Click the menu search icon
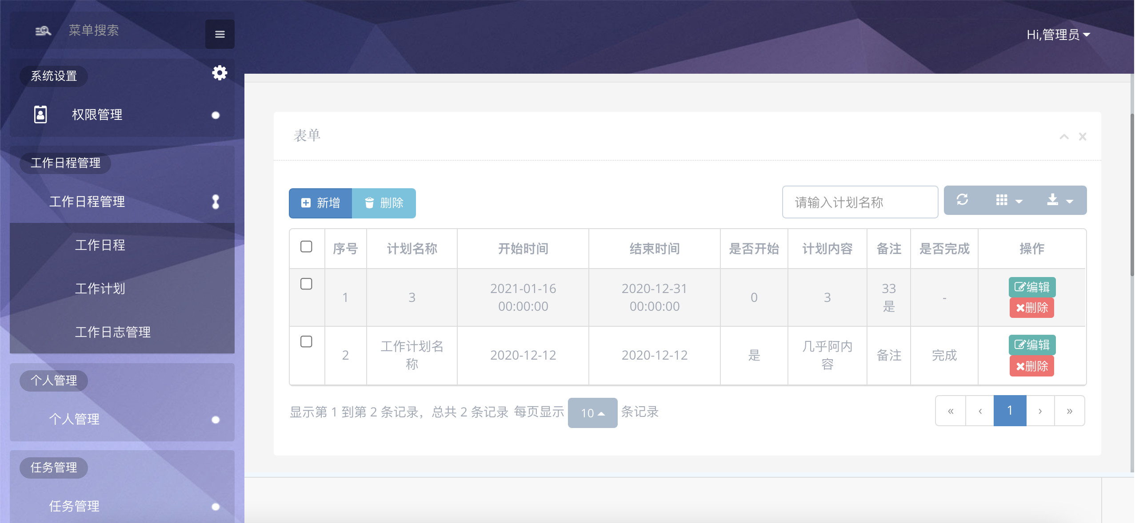The height and width of the screenshot is (523, 1135). (x=43, y=31)
